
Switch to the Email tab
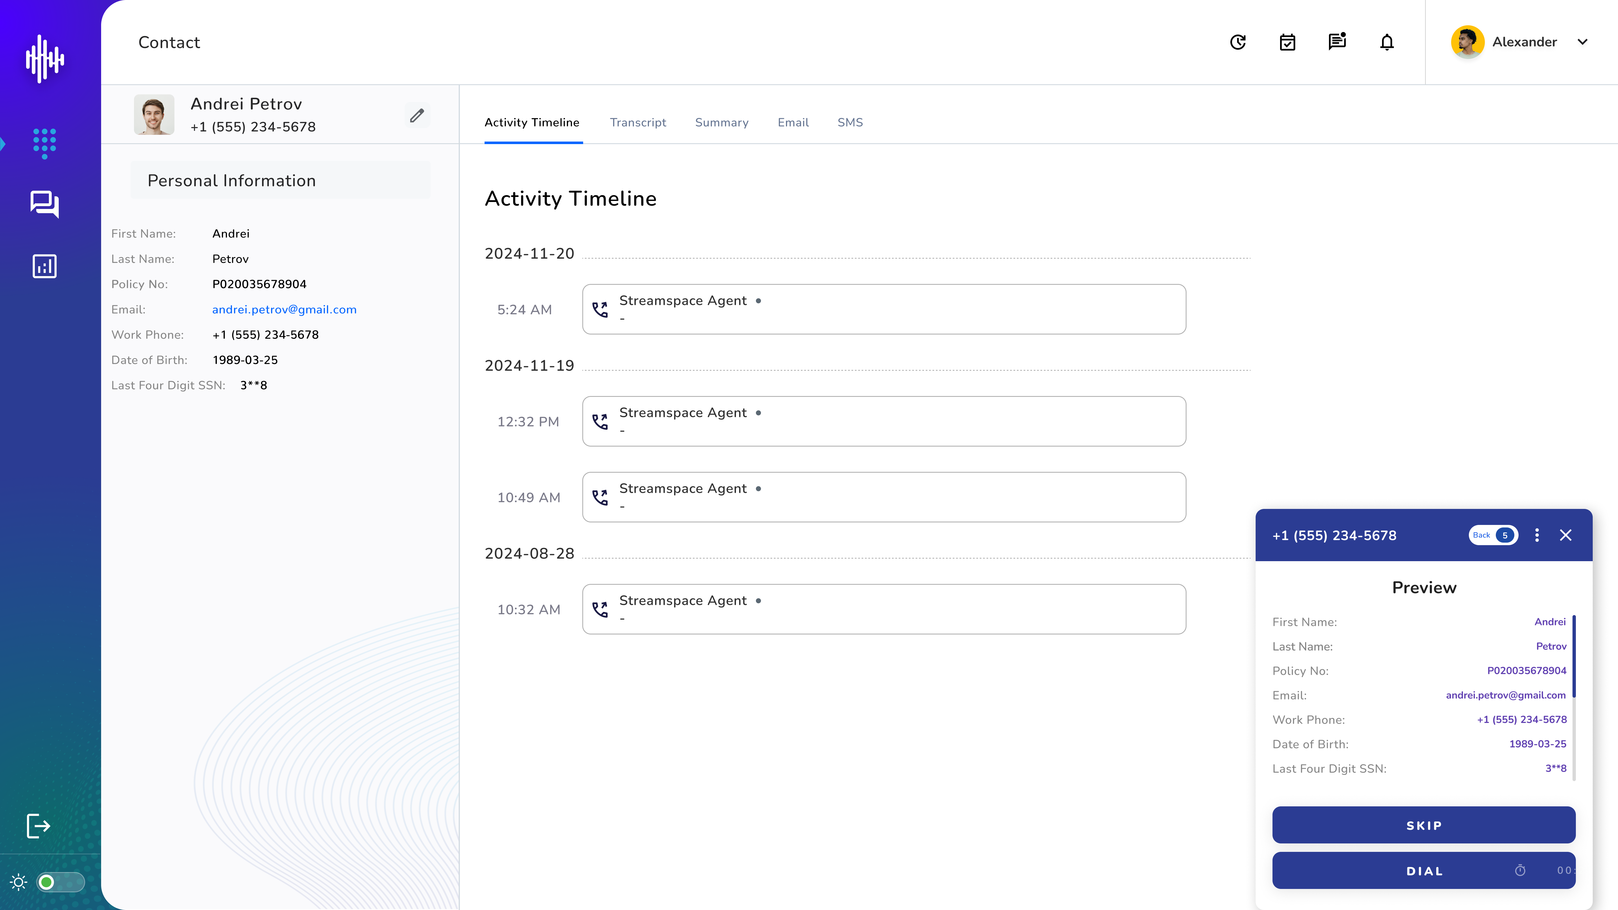tap(793, 122)
